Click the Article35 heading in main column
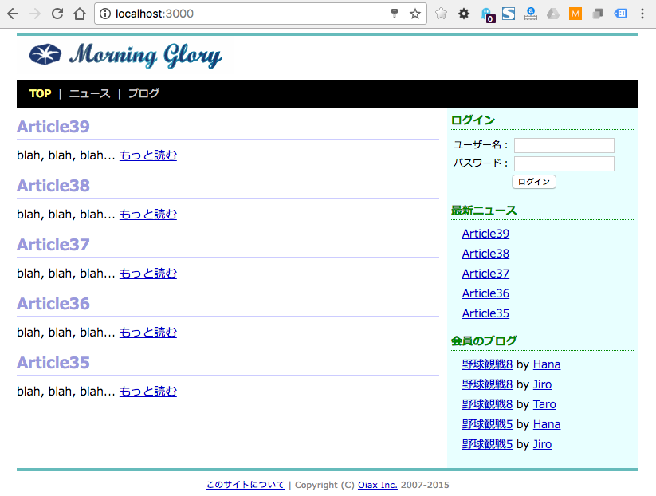The image size is (656, 496). (53, 363)
